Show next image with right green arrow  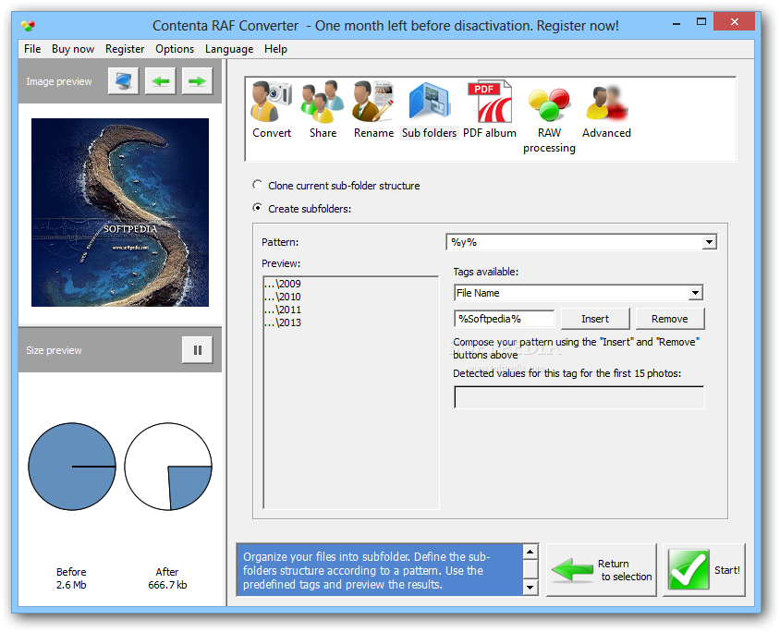pos(197,80)
